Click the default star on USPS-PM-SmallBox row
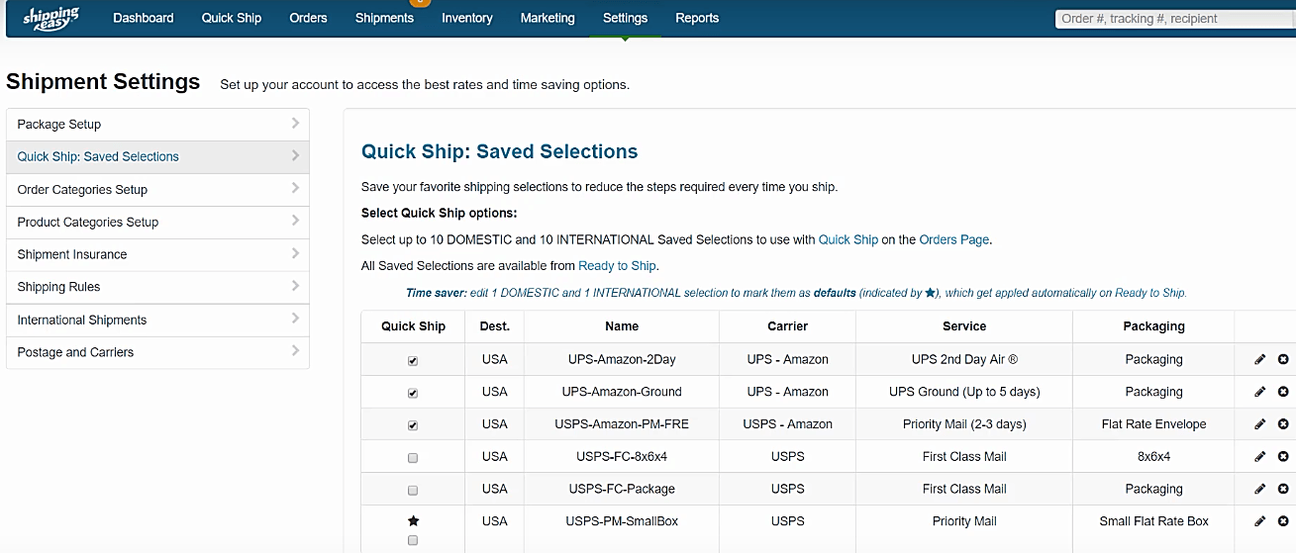The height and width of the screenshot is (553, 1296). [x=413, y=520]
